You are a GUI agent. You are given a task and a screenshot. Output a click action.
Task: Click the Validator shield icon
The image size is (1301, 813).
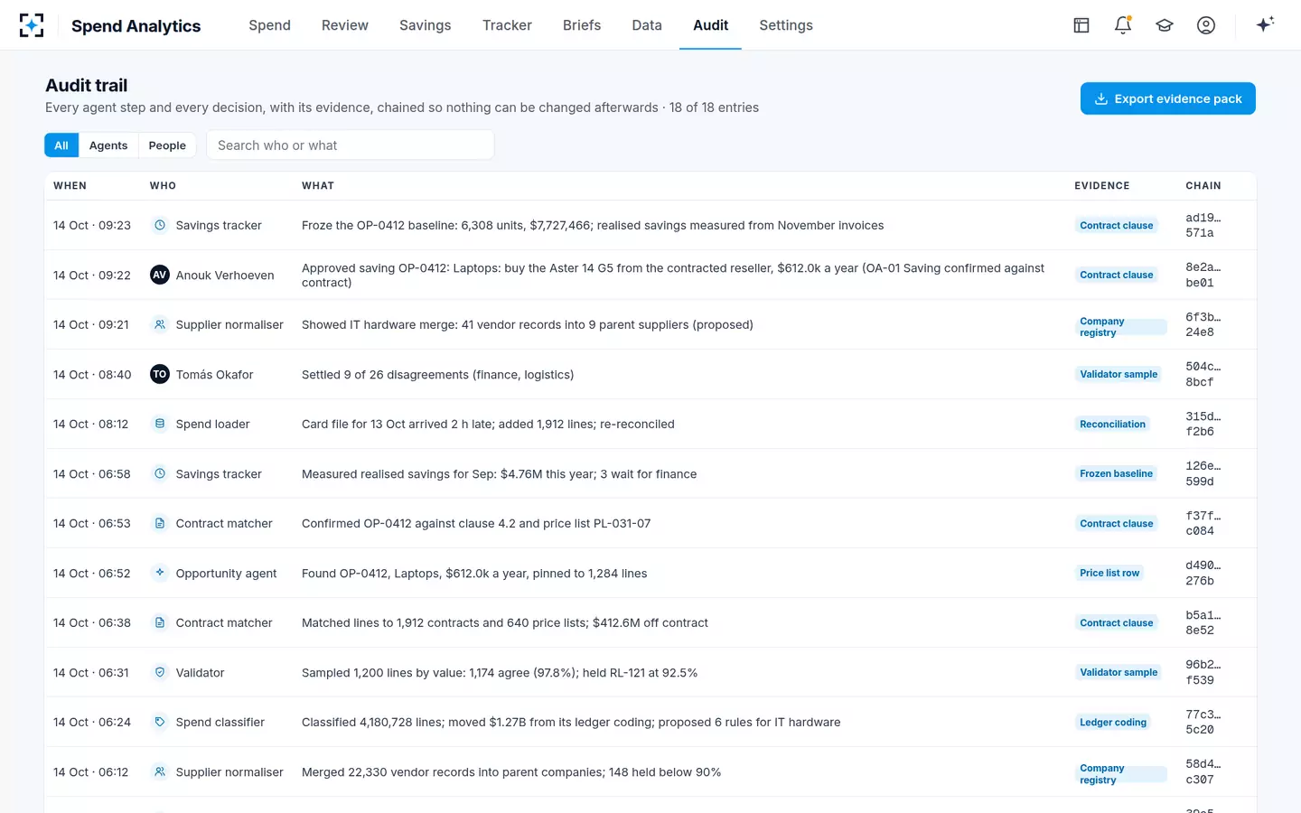click(160, 672)
